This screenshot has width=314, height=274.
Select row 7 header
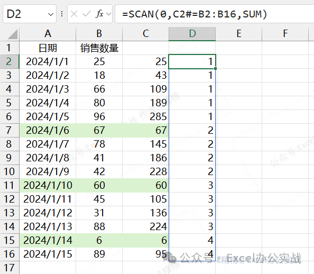(x=10, y=130)
